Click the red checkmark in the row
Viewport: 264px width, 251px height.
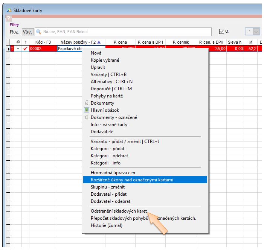[x=25, y=49]
